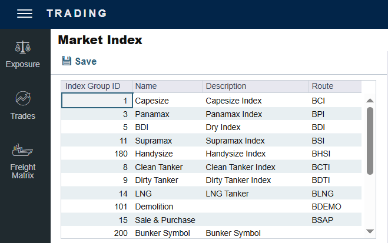
Task: Select the Index Group ID 1 cell
Action: pyautogui.click(x=97, y=101)
